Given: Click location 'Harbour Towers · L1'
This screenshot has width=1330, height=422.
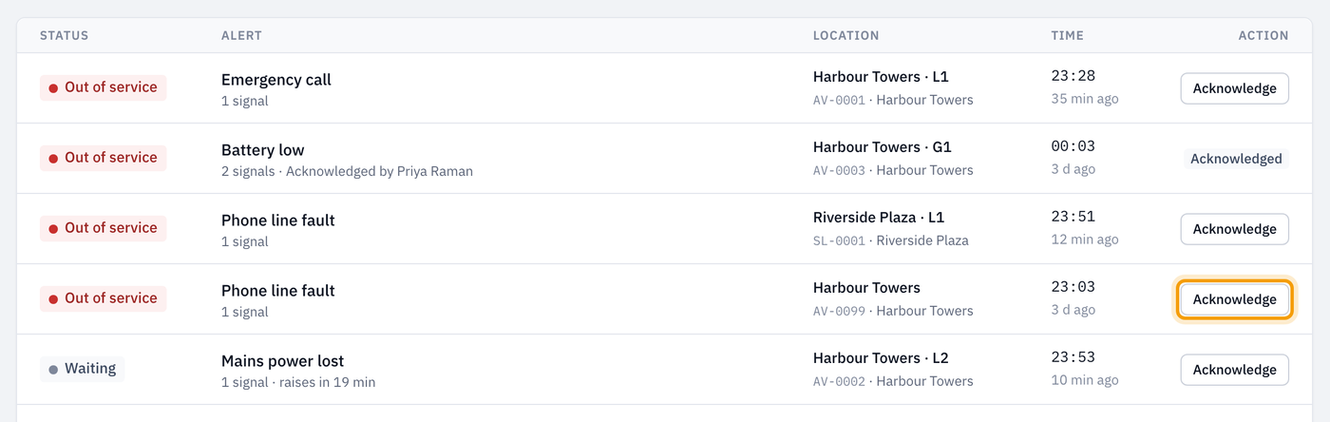Looking at the screenshot, I should (x=881, y=76).
